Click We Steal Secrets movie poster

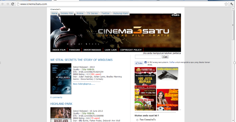coord(61,79)
